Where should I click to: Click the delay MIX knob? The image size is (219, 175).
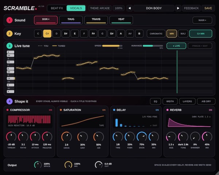[x=154, y=137]
